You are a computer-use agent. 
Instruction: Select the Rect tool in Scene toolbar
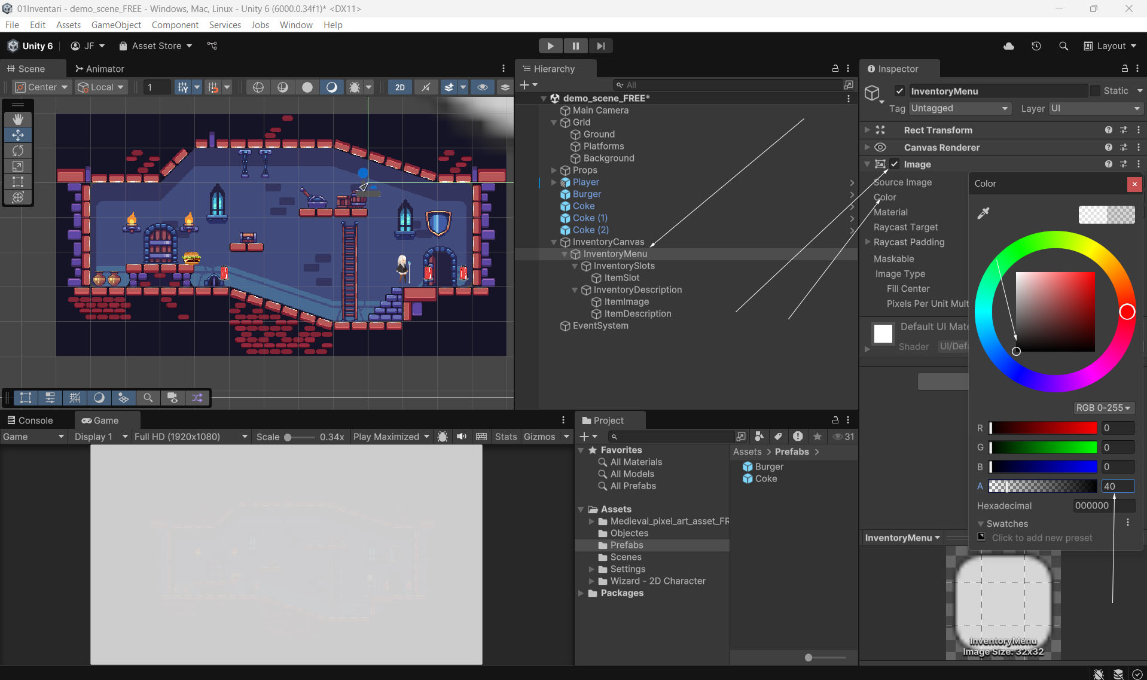point(18,182)
